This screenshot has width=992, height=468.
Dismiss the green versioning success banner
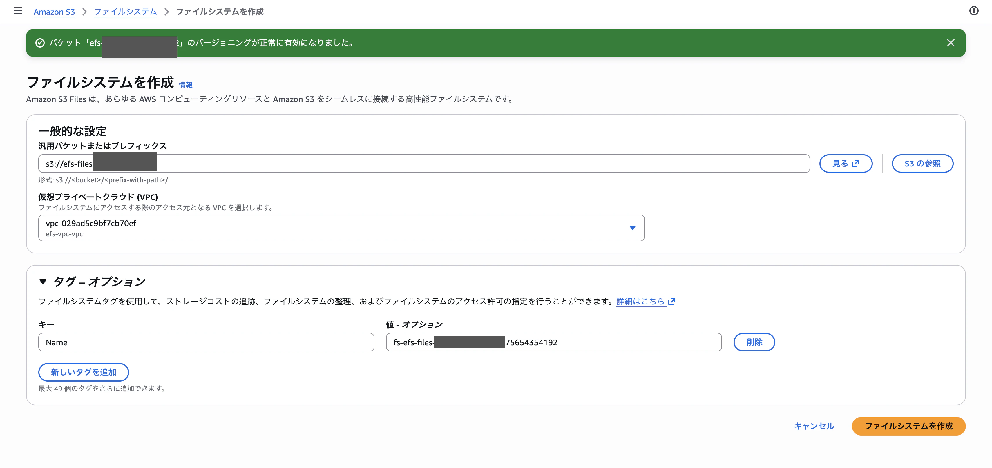point(951,43)
